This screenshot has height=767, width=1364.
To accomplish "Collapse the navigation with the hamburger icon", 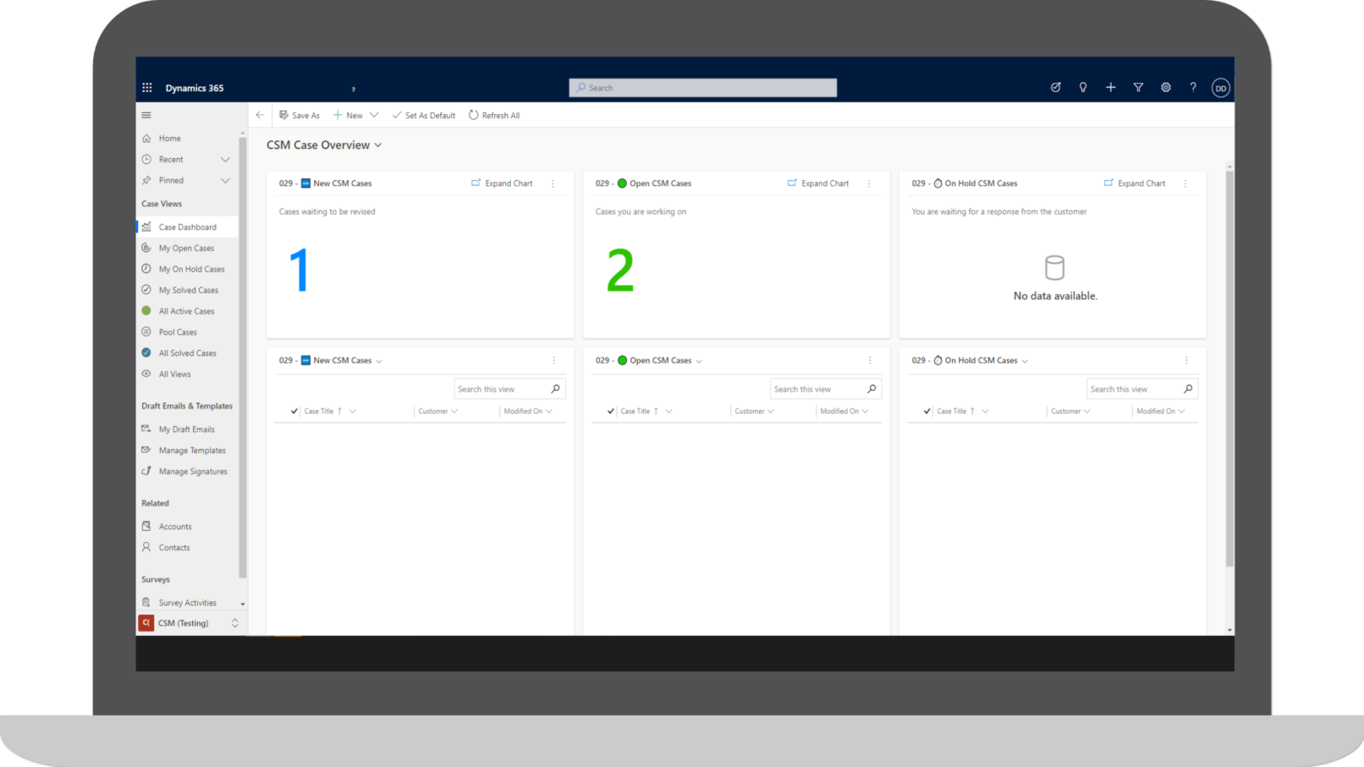I will point(146,114).
